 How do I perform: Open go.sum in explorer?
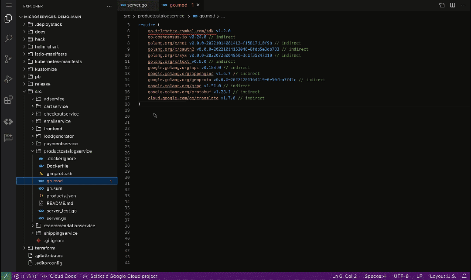55,188
